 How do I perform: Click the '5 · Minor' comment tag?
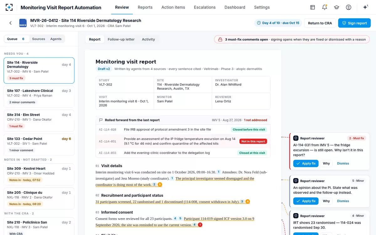(358, 181)
